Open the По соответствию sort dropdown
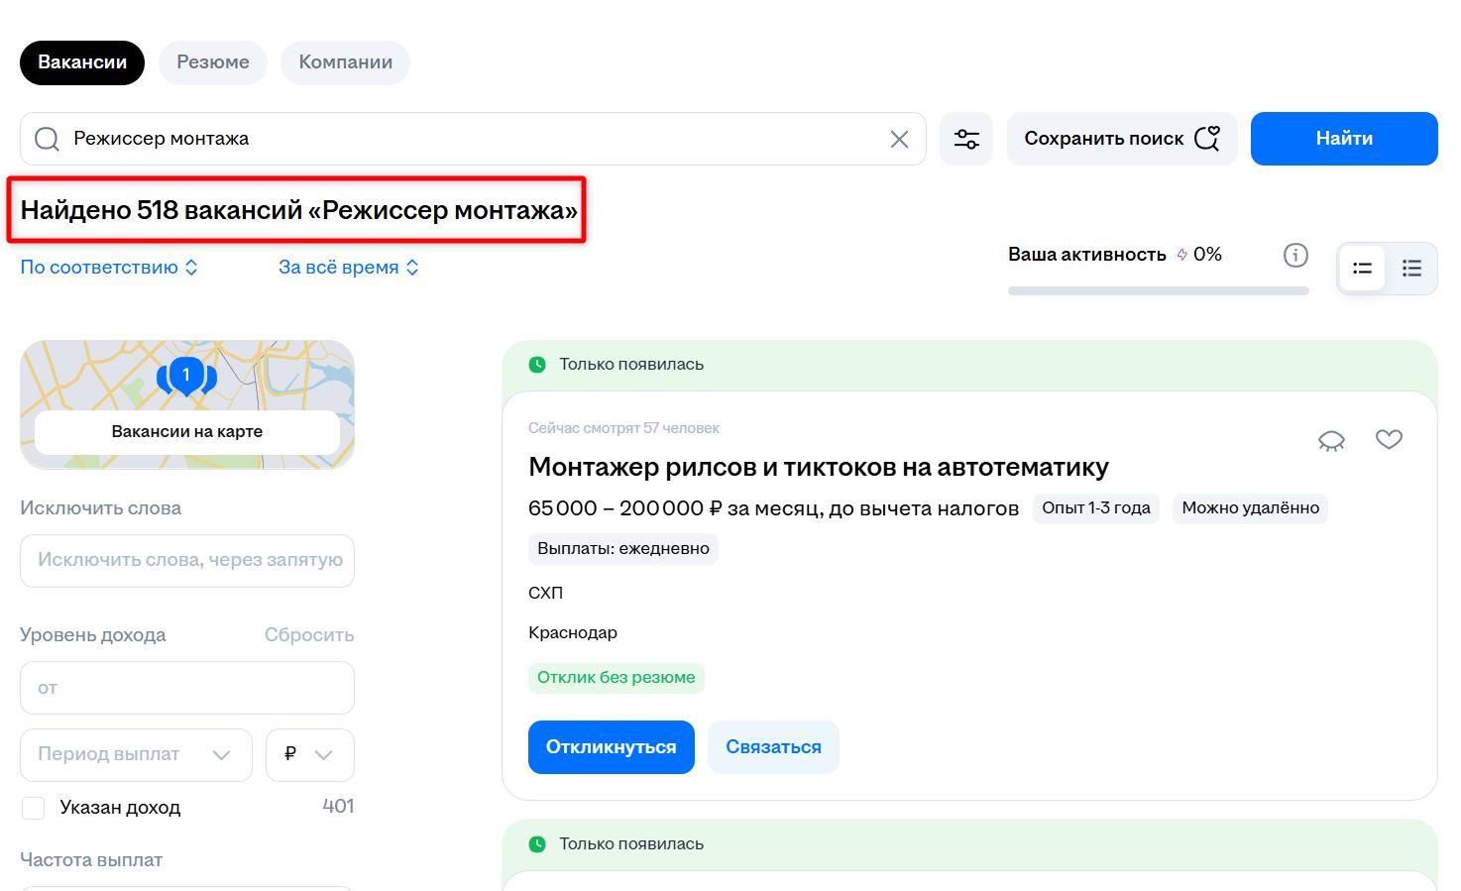 click(x=109, y=268)
